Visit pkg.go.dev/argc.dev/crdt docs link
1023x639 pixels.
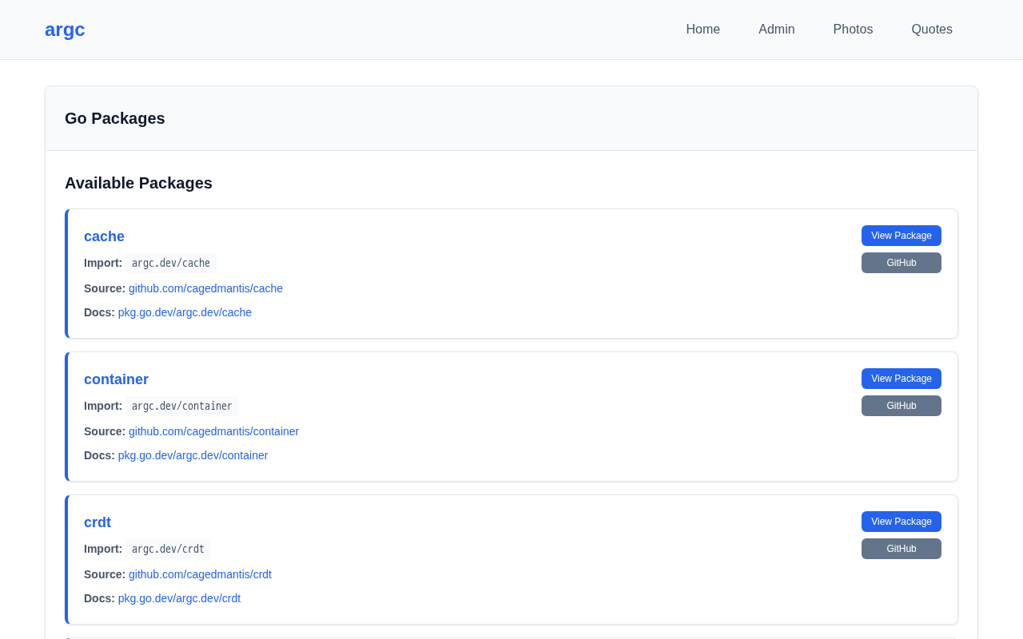click(179, 598)
